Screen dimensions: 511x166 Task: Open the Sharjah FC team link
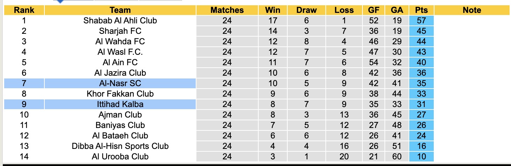[120, 31]
